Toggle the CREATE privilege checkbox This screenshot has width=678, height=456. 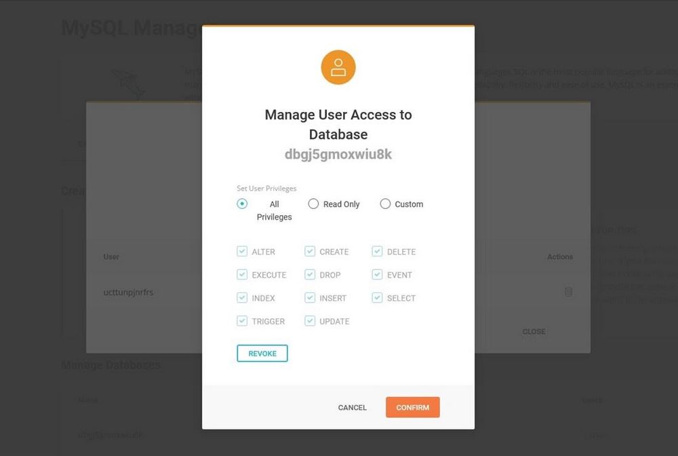tap(310, 251)
